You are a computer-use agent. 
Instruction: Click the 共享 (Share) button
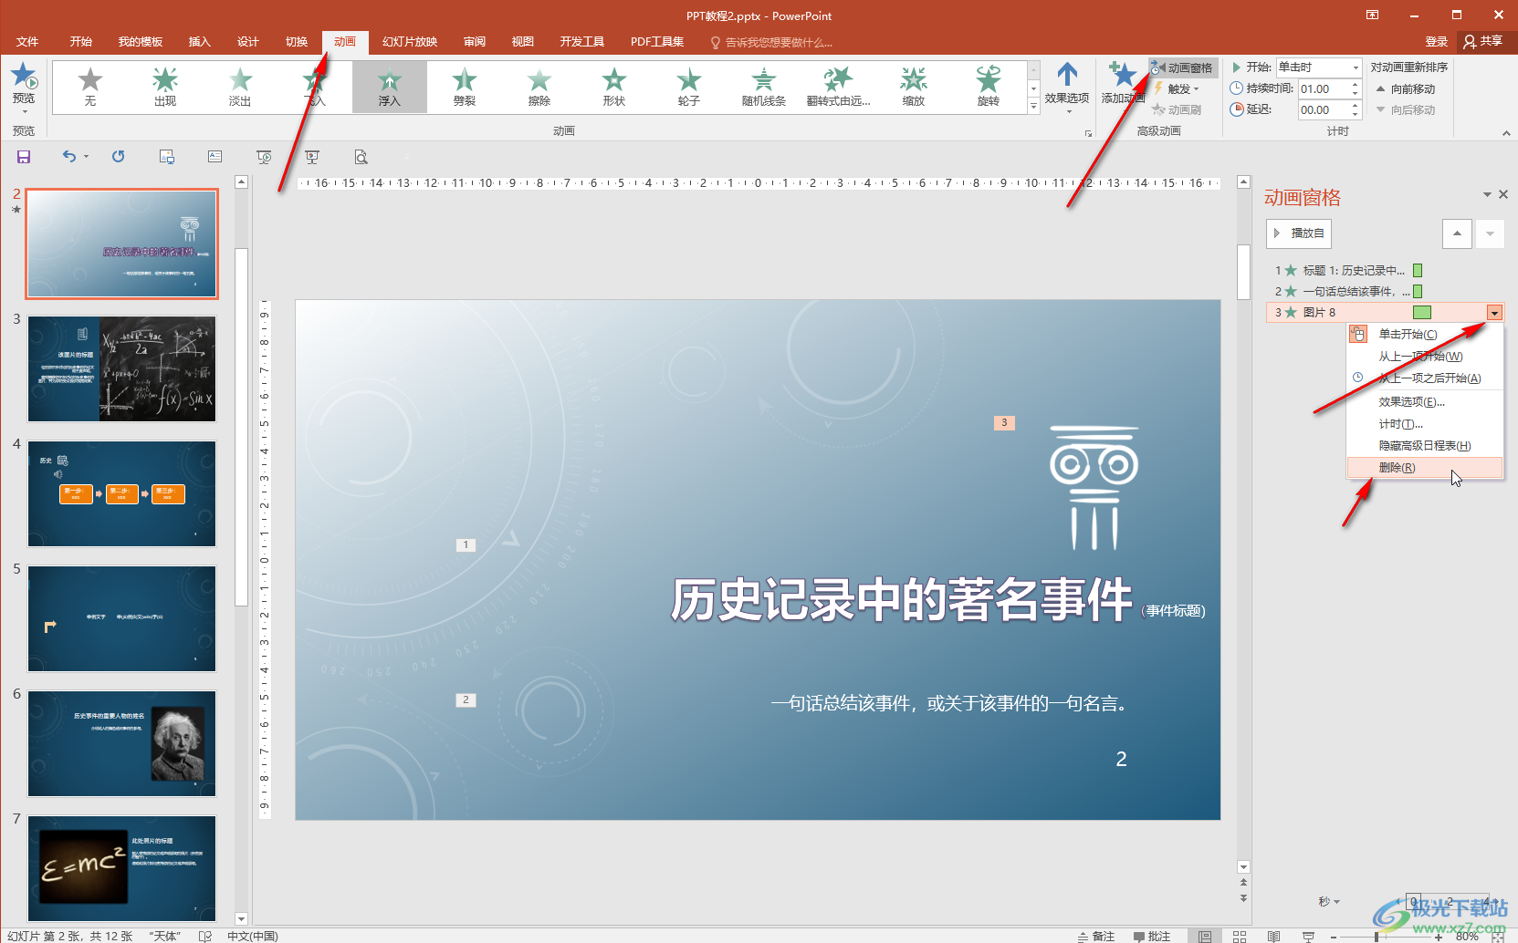[1482, 42]
